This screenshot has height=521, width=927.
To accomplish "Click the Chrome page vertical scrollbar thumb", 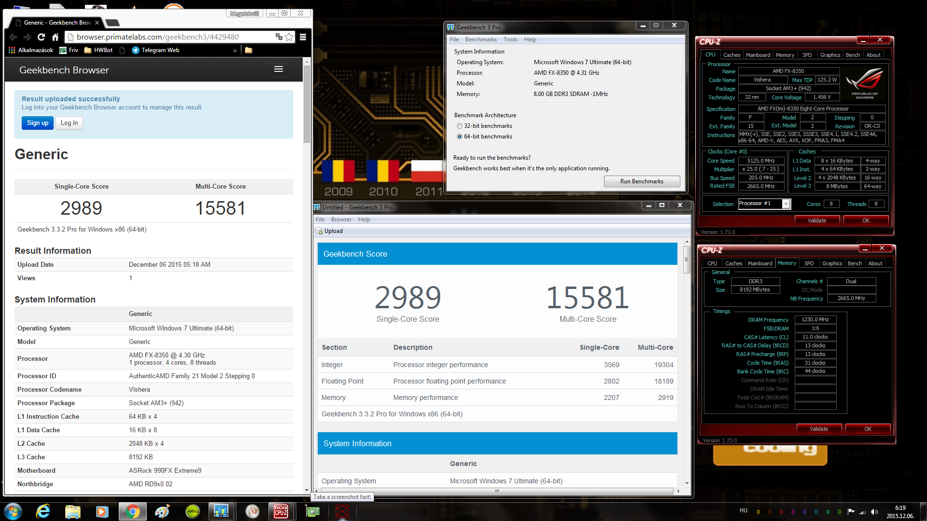I will tap(307, 104).
